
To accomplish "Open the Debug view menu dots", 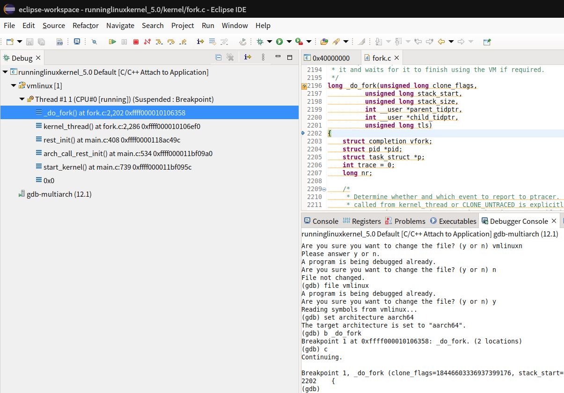I will pyautogui.click(x=263, y=57).
